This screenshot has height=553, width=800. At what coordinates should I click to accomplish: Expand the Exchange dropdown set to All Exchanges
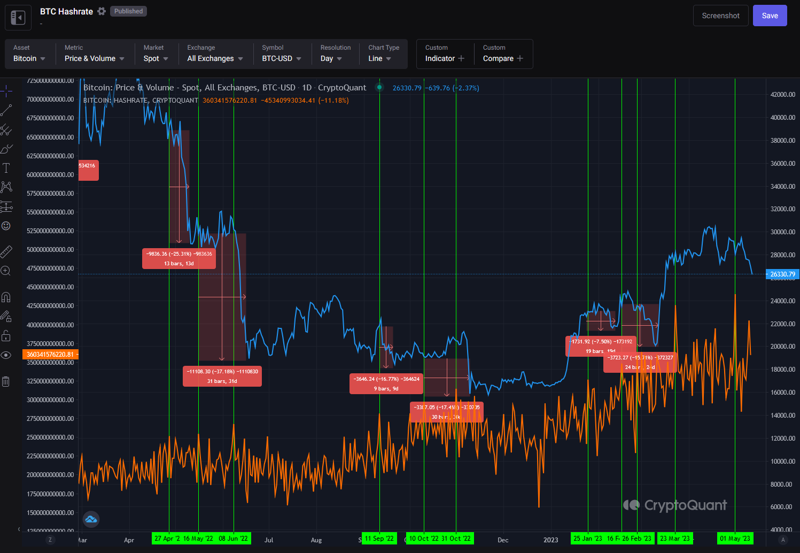point(214,58)
